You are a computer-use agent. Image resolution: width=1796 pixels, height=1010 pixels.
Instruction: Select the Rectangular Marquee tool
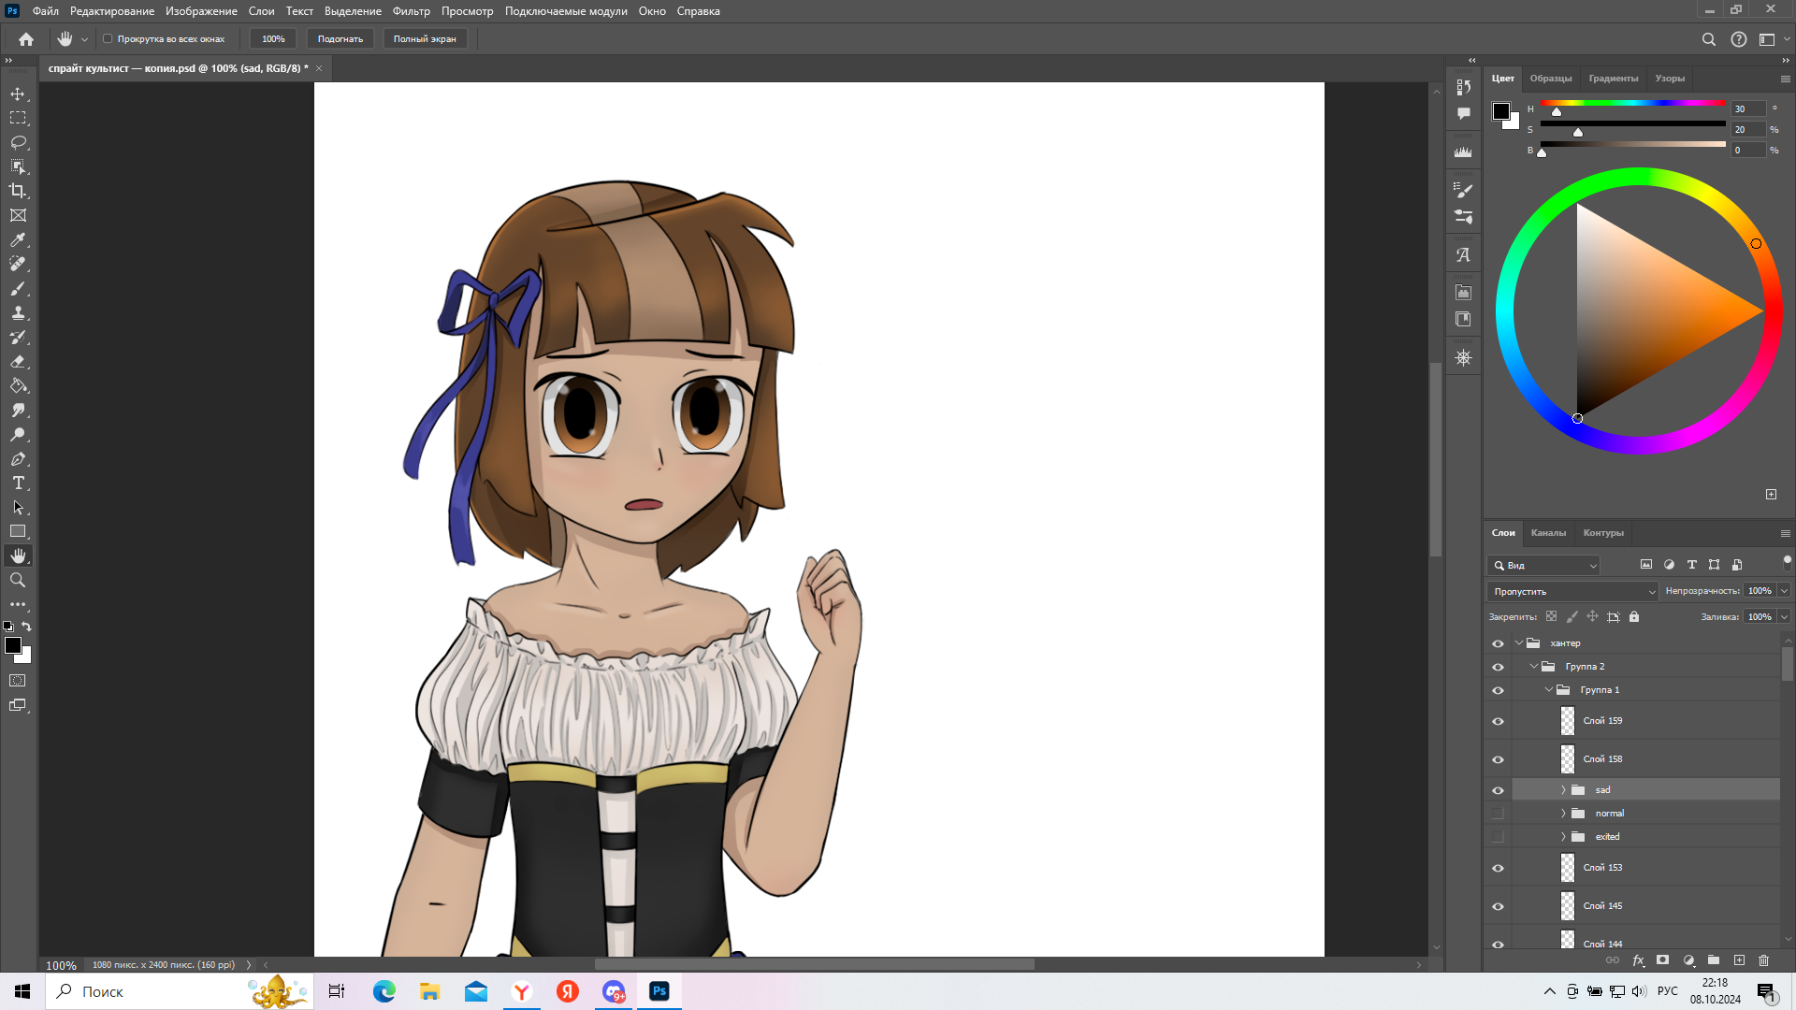click(x=18, y=118)
